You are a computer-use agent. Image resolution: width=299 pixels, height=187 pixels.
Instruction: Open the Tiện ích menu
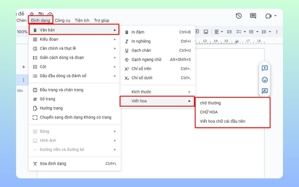click(x=82, y=20)
